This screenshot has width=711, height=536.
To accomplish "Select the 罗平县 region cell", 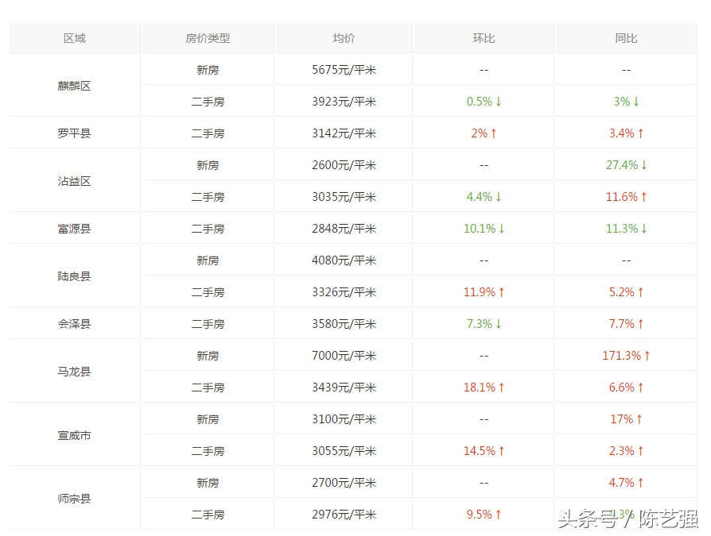I will (x=75, y=133).
